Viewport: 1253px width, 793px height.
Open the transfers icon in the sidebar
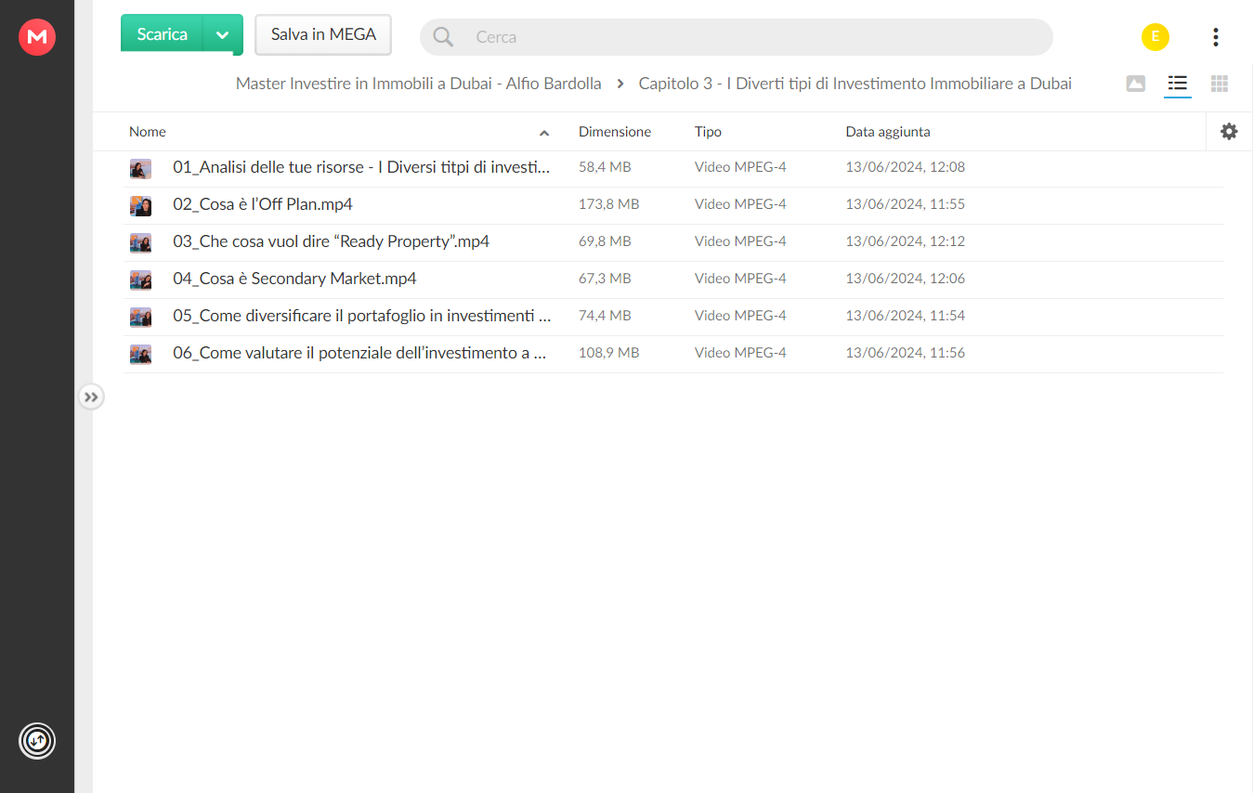click(37, 741)
